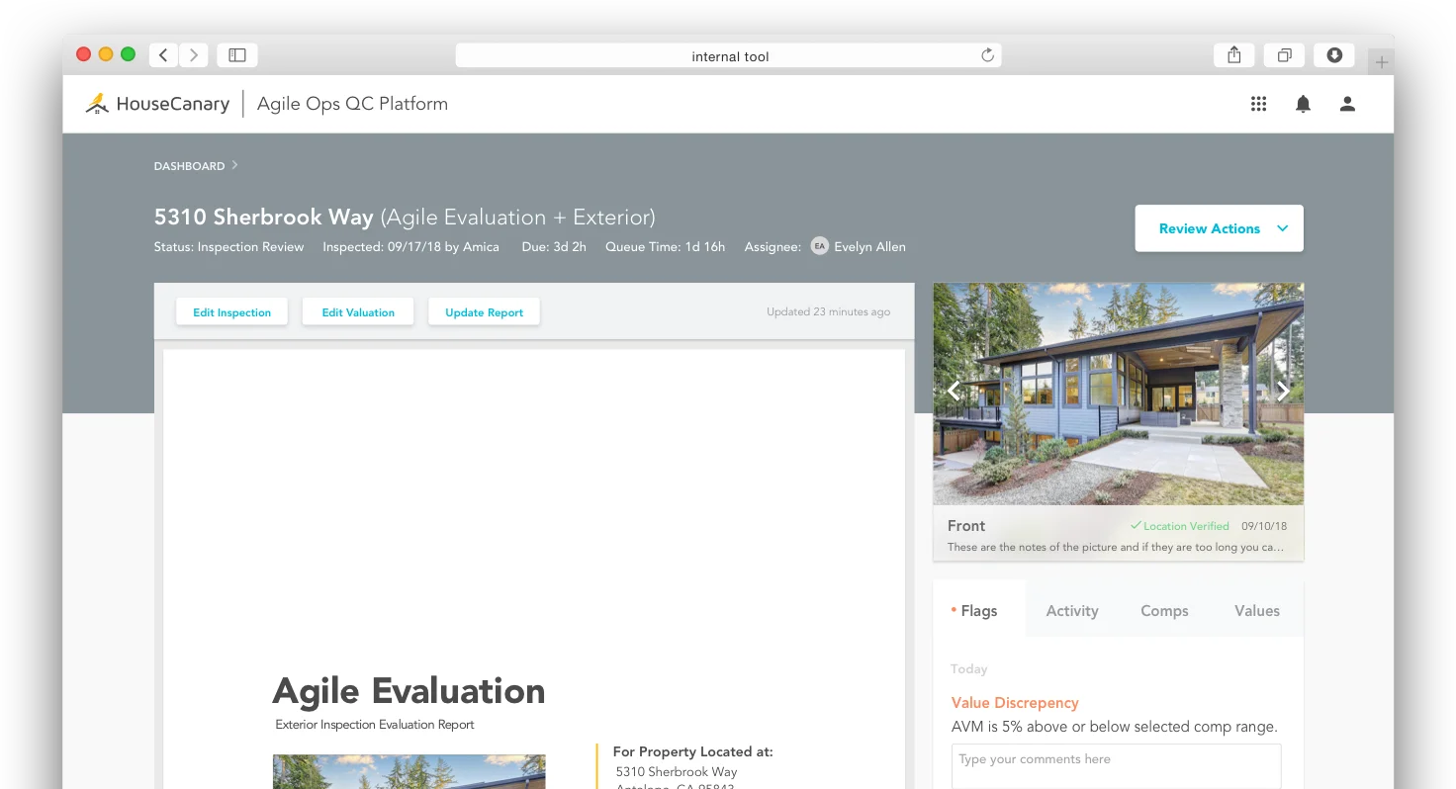Click the Location Verified label
The width and height of the screenshot is (1456, 789).
coord(1180,526)
